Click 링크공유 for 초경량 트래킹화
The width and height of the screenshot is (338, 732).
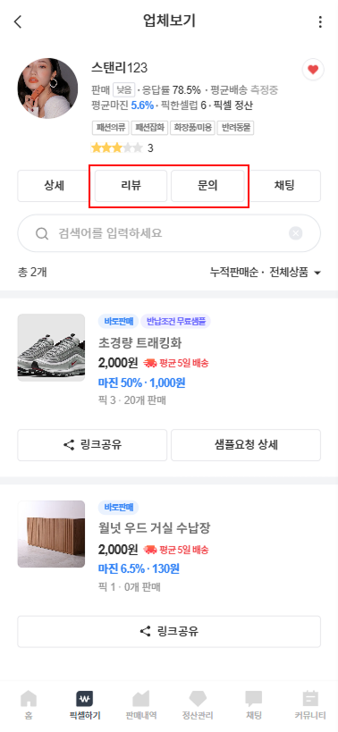pyautogui.click(x=92, y=445)
